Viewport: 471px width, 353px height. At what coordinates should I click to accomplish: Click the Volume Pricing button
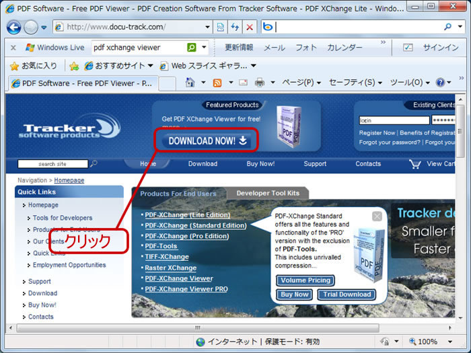(x=305, y=280)
